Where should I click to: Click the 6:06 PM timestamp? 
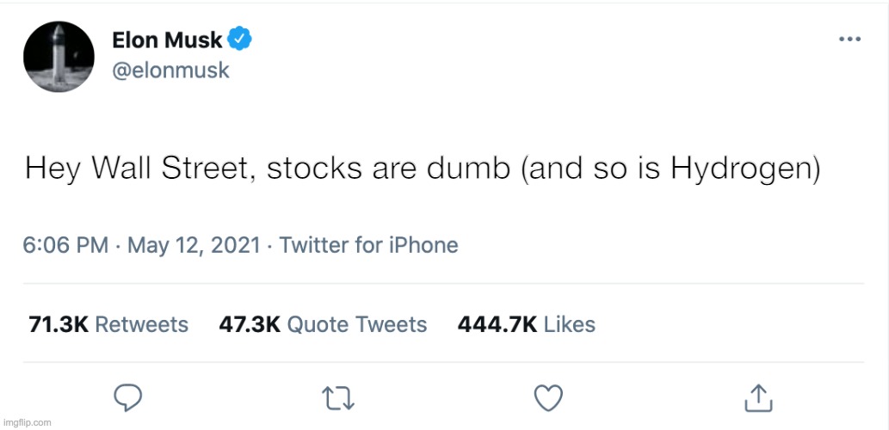point(65,245)
